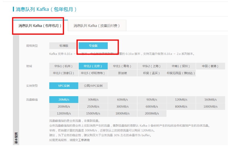The height and width of the screenshot is (147, 228).
Task: Set traffic peak to 800MB/s
Action: pyautogui.click(x=181, y=107)
